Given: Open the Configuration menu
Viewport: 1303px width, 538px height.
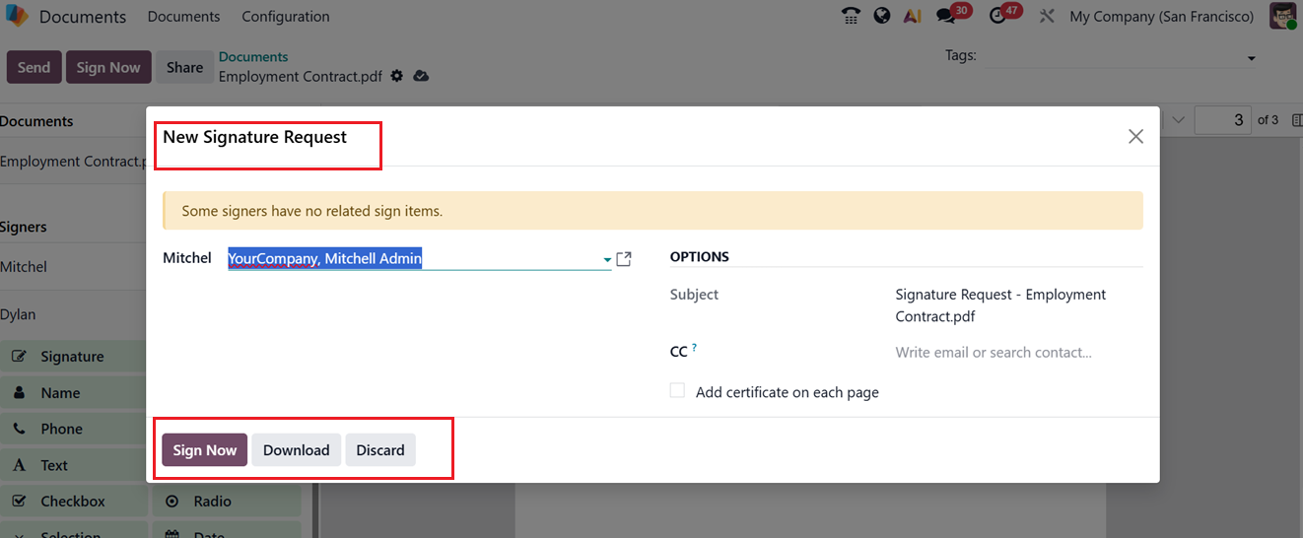Looking at the screenshot, I should [x=285, y=16].
